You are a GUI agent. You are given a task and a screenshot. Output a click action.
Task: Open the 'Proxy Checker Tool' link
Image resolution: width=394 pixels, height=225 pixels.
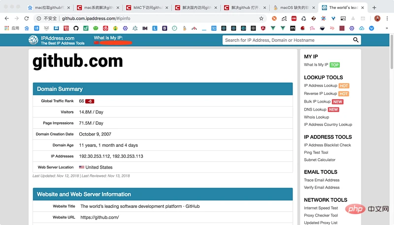click(321, 215)
